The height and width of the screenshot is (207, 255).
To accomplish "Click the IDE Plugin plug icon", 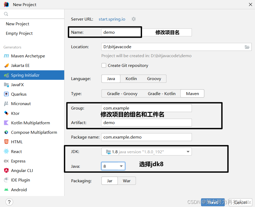I will point(6,180).
